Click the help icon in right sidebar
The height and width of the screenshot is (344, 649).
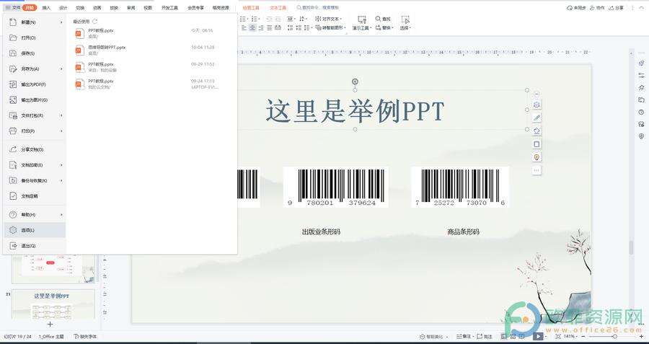point(641,113)
